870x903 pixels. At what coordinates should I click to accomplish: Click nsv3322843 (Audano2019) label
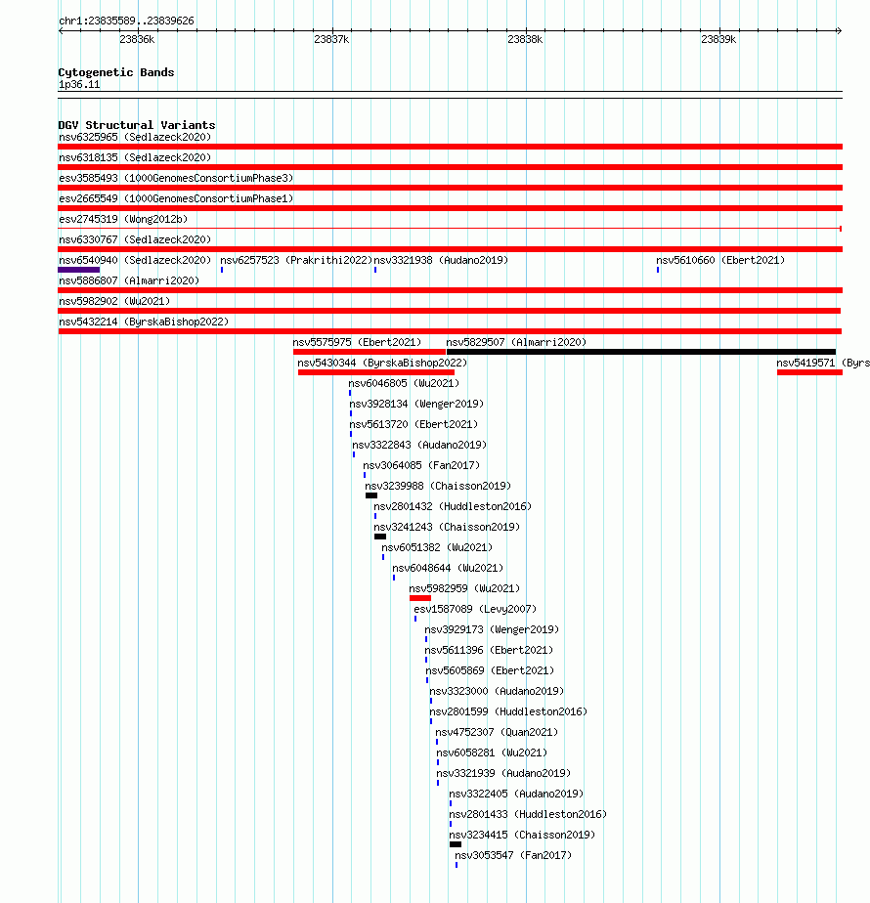[419, 446]
